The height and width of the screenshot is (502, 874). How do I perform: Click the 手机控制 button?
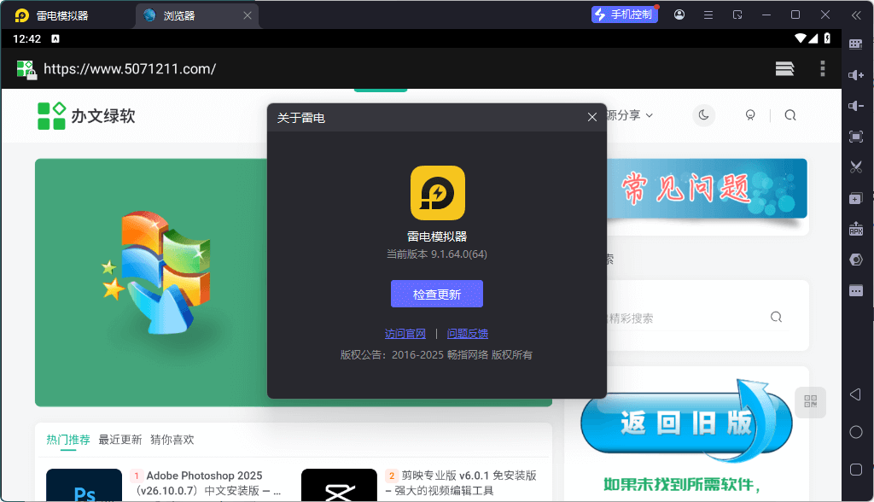coord(624,15)
